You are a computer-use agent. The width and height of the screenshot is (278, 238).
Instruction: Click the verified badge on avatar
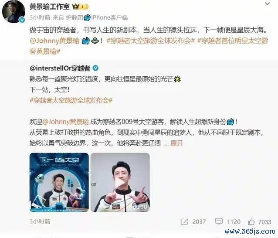[x=22, y=20]
